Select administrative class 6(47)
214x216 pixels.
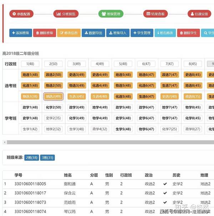point(146,64)
